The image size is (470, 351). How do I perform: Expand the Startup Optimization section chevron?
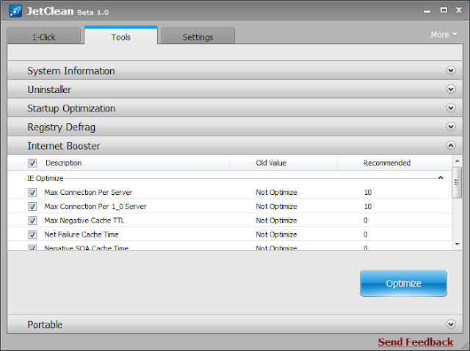(451, 108)
